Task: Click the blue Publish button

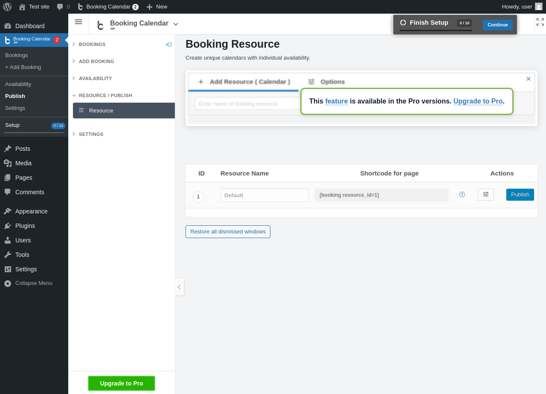Action: coord(520,195)
